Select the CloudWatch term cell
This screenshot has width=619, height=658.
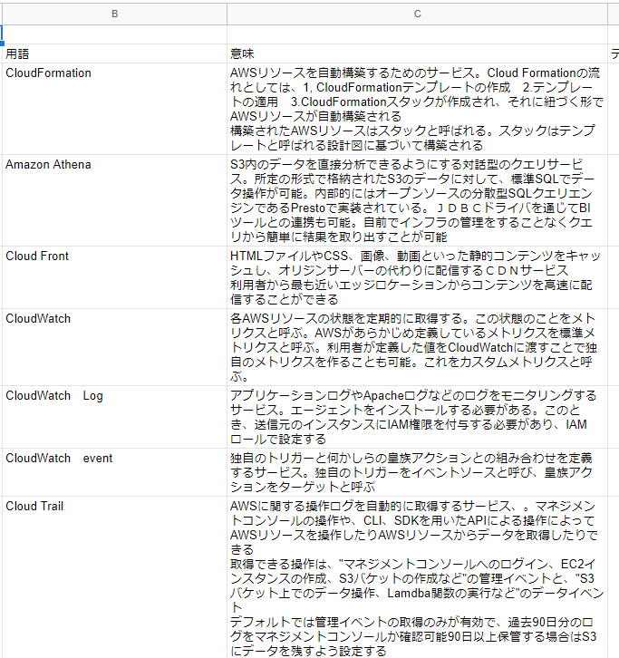[x=114, y=347]
